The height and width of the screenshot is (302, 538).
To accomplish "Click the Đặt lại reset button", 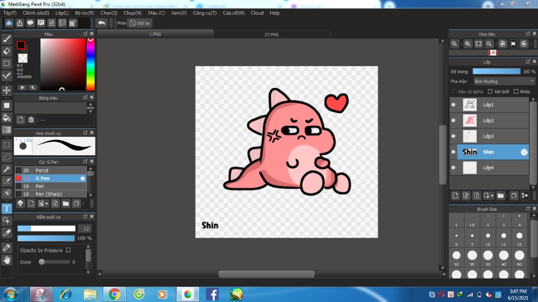I will (140, 23).
